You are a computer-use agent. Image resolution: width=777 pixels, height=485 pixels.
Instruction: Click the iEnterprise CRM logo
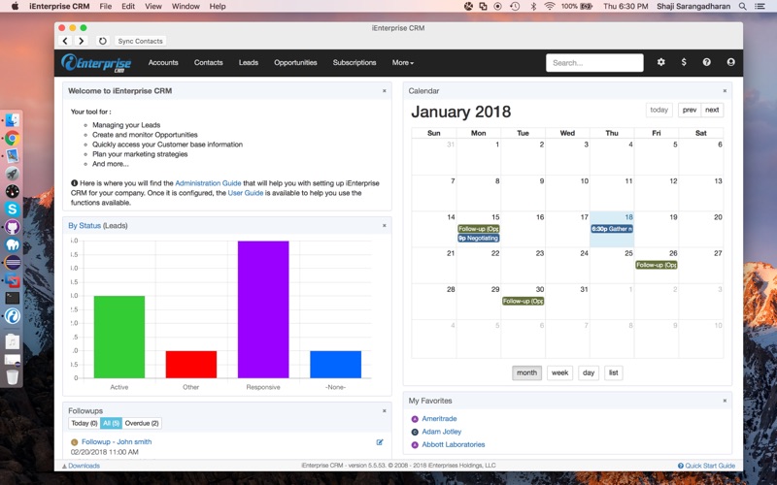click(96, 63)
